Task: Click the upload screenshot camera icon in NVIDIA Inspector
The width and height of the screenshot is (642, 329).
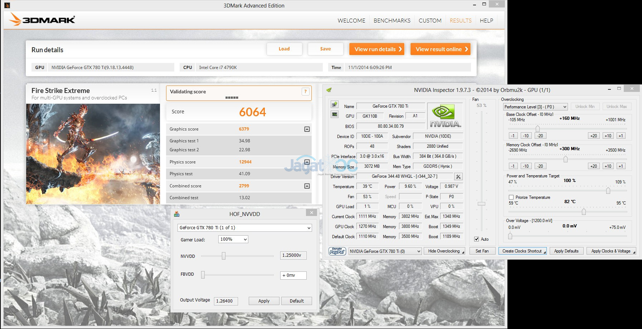Action: [335, 104]
